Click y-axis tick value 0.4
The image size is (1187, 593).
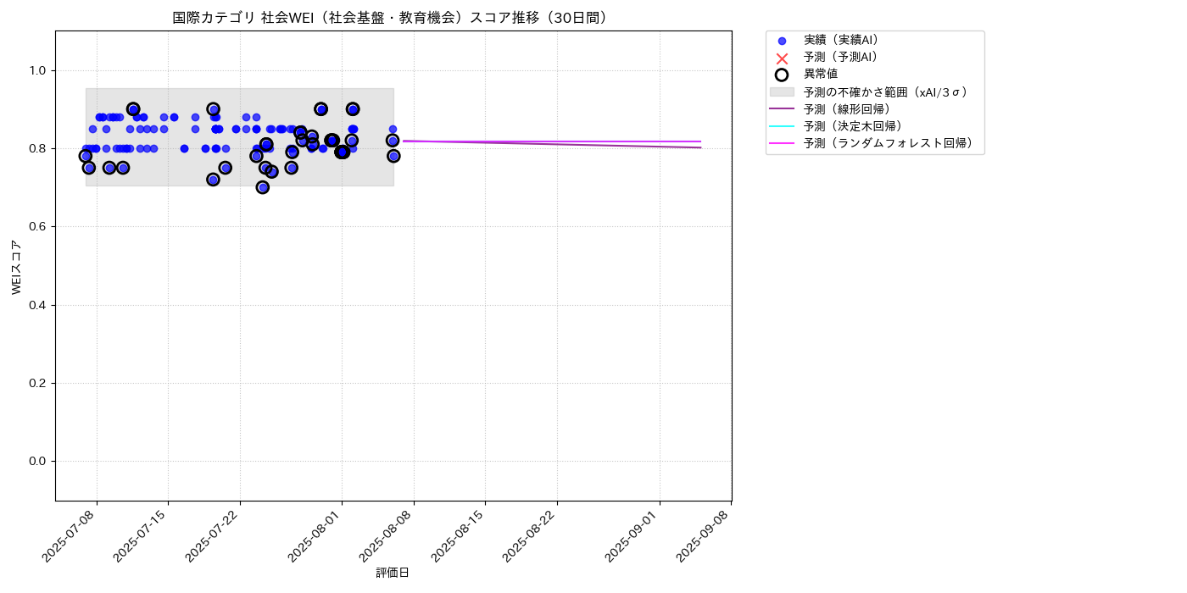(39, 305)
